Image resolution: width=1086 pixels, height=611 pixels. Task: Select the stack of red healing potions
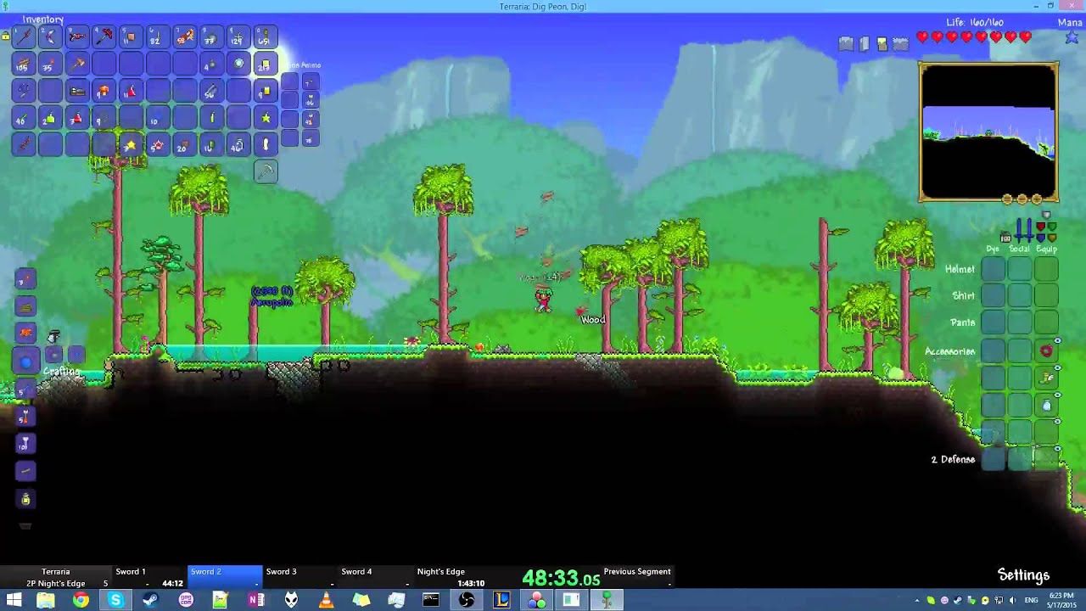(76, 117)
